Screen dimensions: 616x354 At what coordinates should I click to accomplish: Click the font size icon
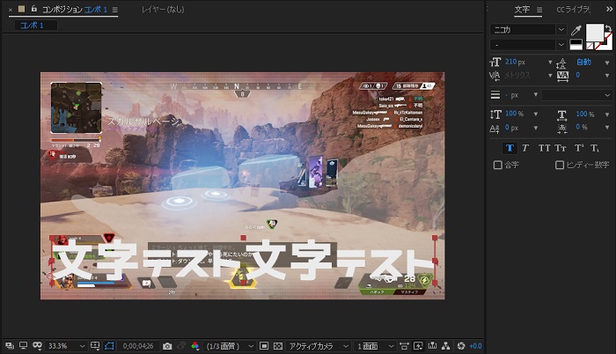pos(495,63)
